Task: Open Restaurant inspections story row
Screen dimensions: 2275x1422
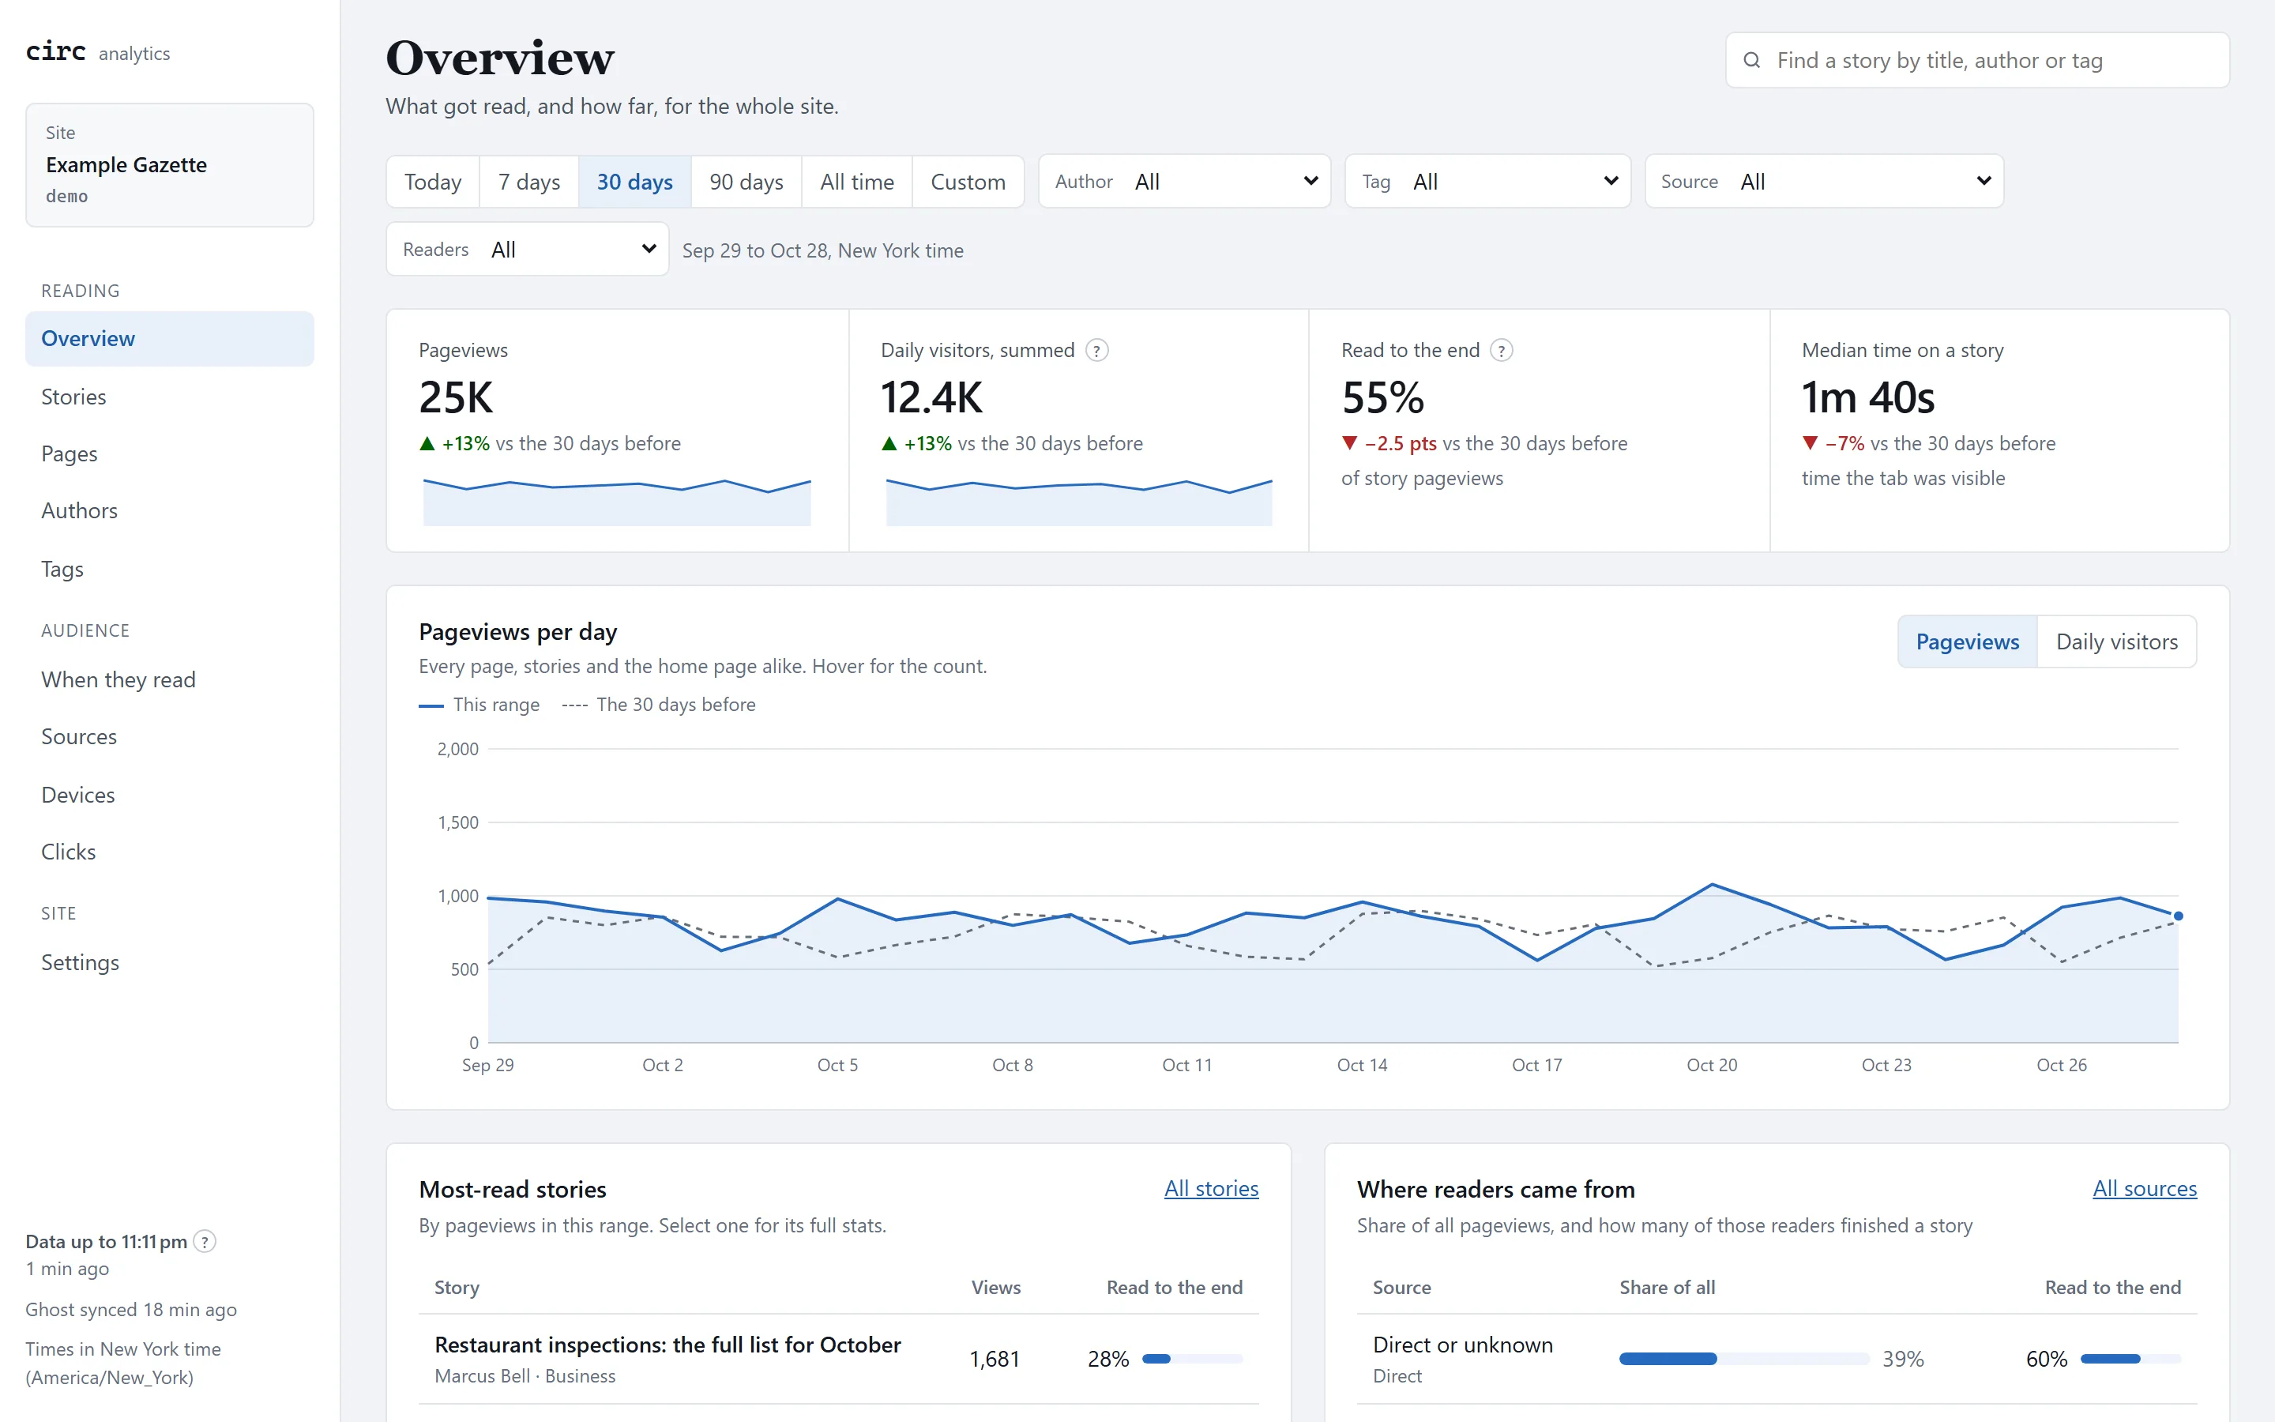Action: pyautogui.click(x=839, y=1359)
